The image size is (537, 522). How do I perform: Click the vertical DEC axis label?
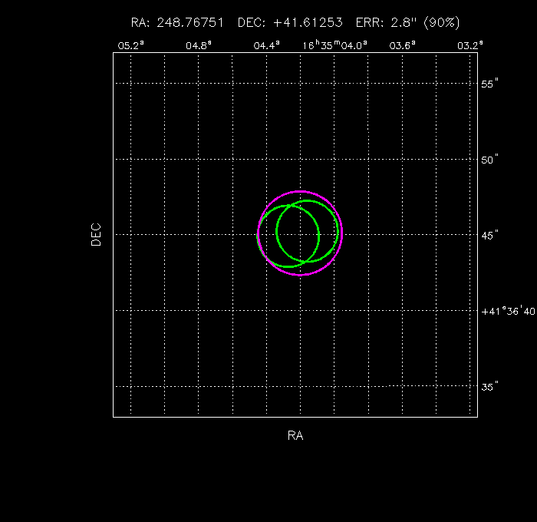point(96,235)
